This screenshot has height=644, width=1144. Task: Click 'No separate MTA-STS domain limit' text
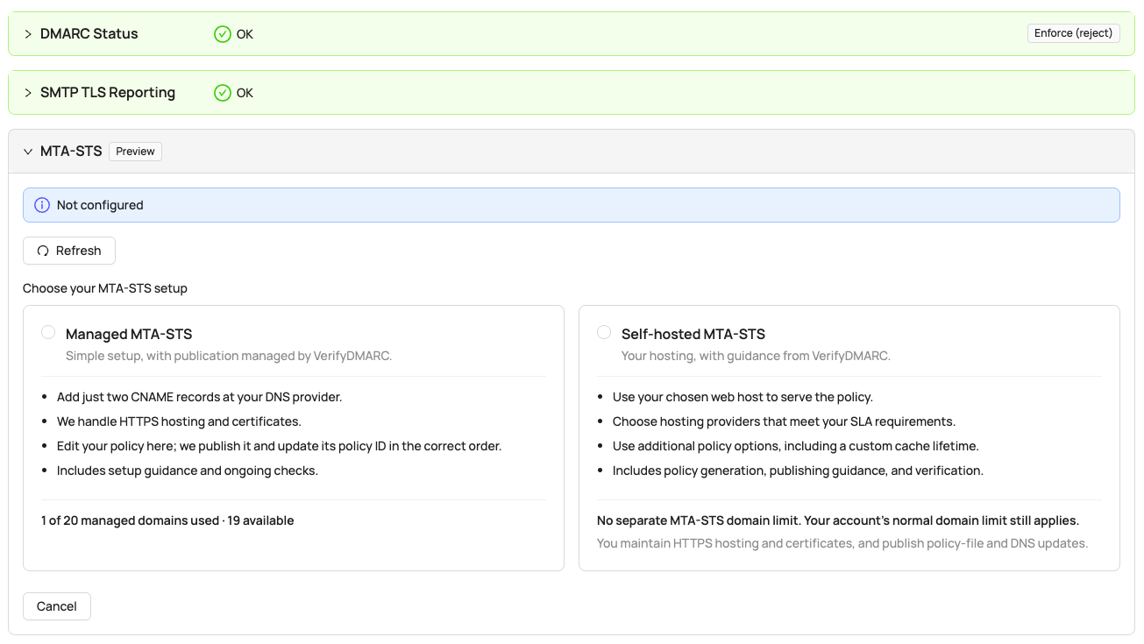(x=838, y=520)
